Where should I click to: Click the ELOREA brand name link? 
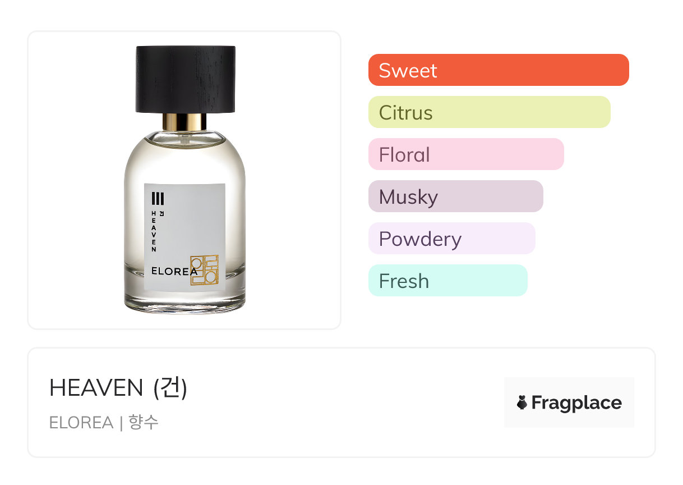point(81,423)
